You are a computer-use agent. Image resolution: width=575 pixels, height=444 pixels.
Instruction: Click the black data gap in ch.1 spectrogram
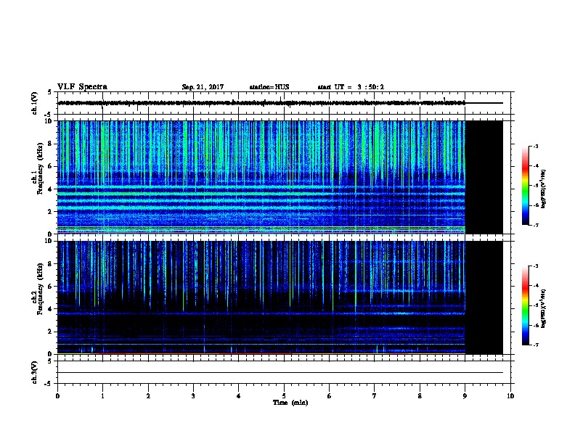484,177
